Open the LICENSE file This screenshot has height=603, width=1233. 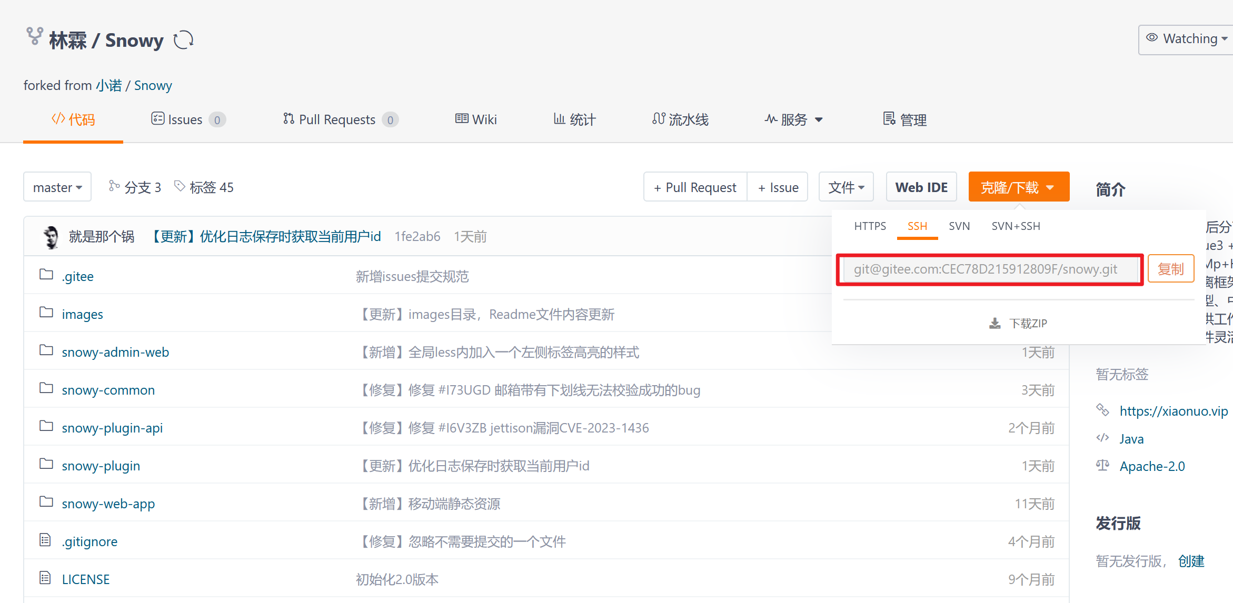pyautogui.click(x=85, y=579)
